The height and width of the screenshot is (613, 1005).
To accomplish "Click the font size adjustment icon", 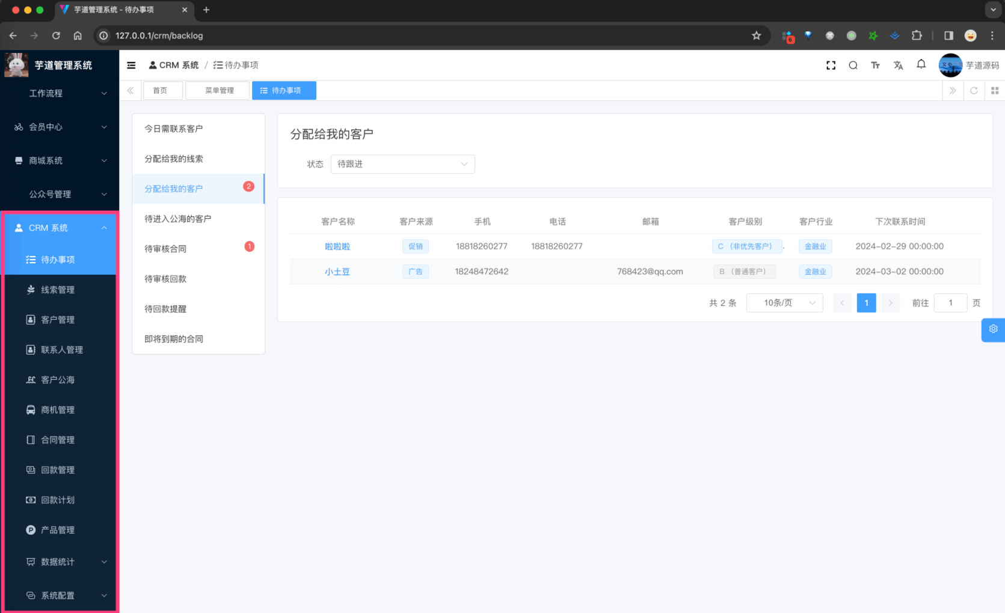I will click(x=875, y=65).
